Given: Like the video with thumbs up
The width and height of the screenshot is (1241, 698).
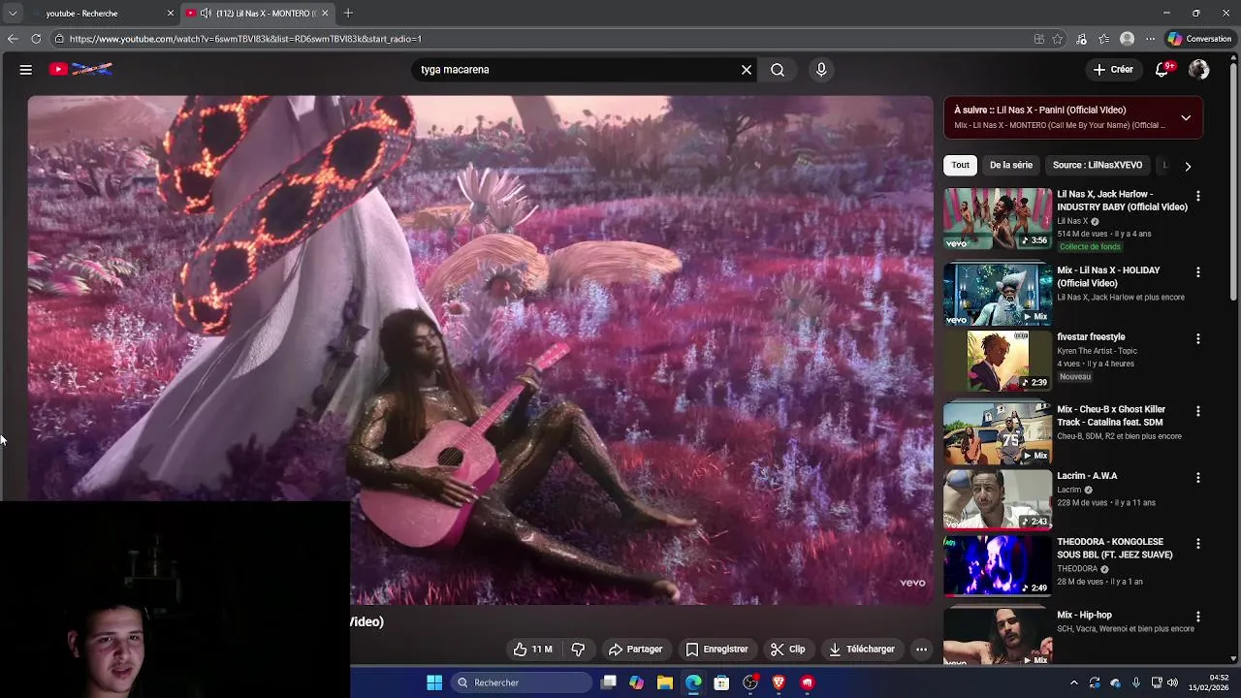Looking at the screenshot, I should 533,650.
